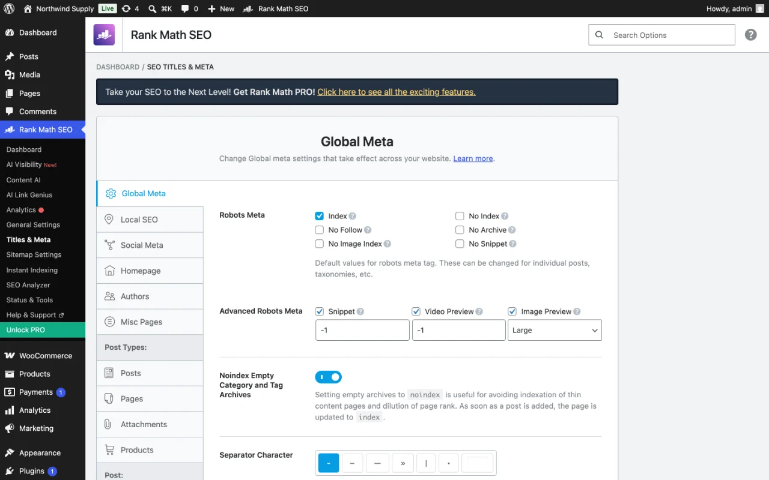
Task: Switch to the Social Meta tab
Action: 150,245
